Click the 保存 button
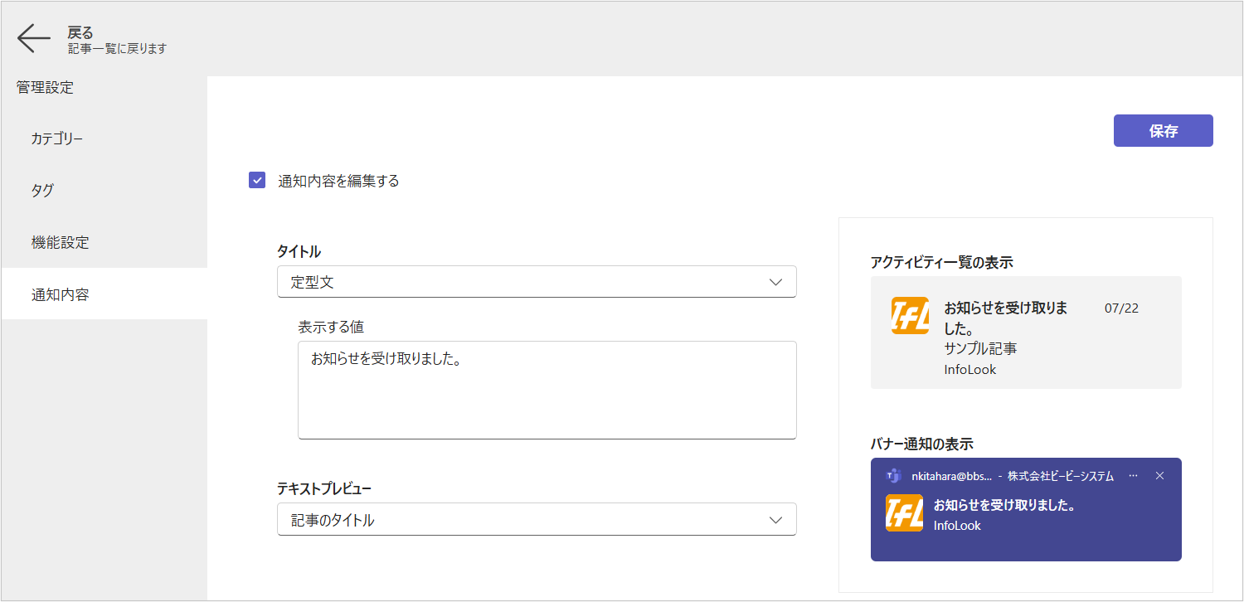This screenshot has width=1244, height=602. tap(1164, 131)
